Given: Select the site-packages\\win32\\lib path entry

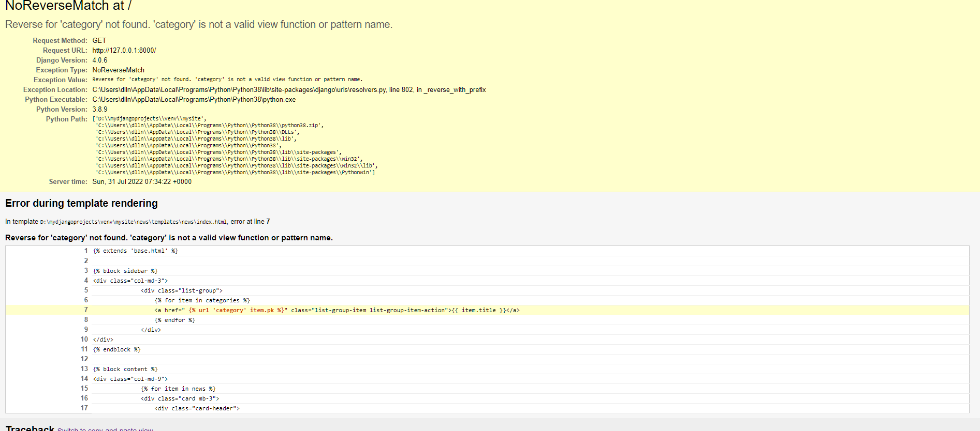Looking at the screenshot, I should point(237,165).
